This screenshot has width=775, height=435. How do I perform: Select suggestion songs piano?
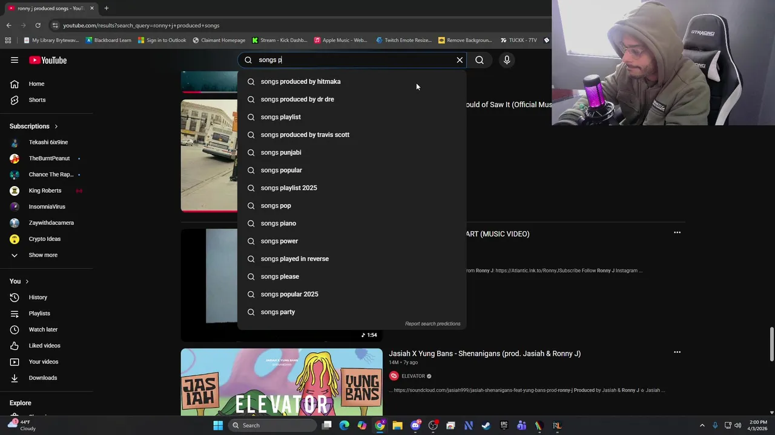352,224
